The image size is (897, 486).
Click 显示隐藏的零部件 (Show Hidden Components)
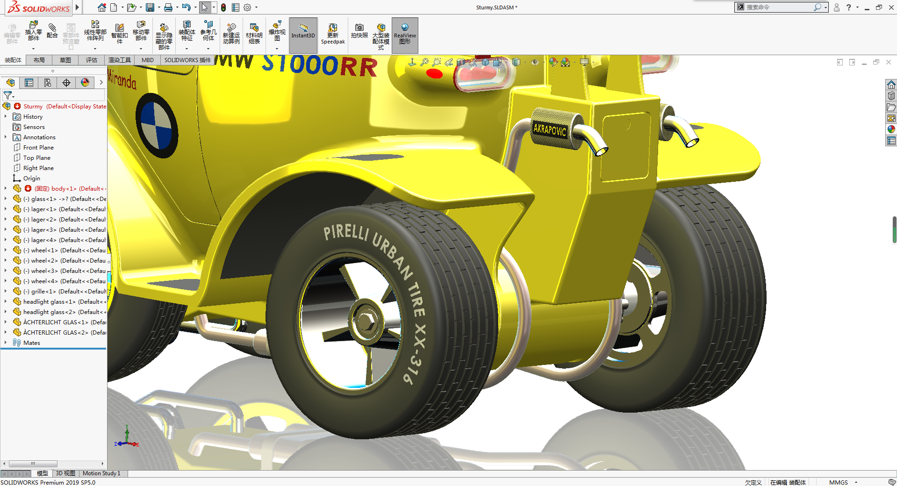164,36
